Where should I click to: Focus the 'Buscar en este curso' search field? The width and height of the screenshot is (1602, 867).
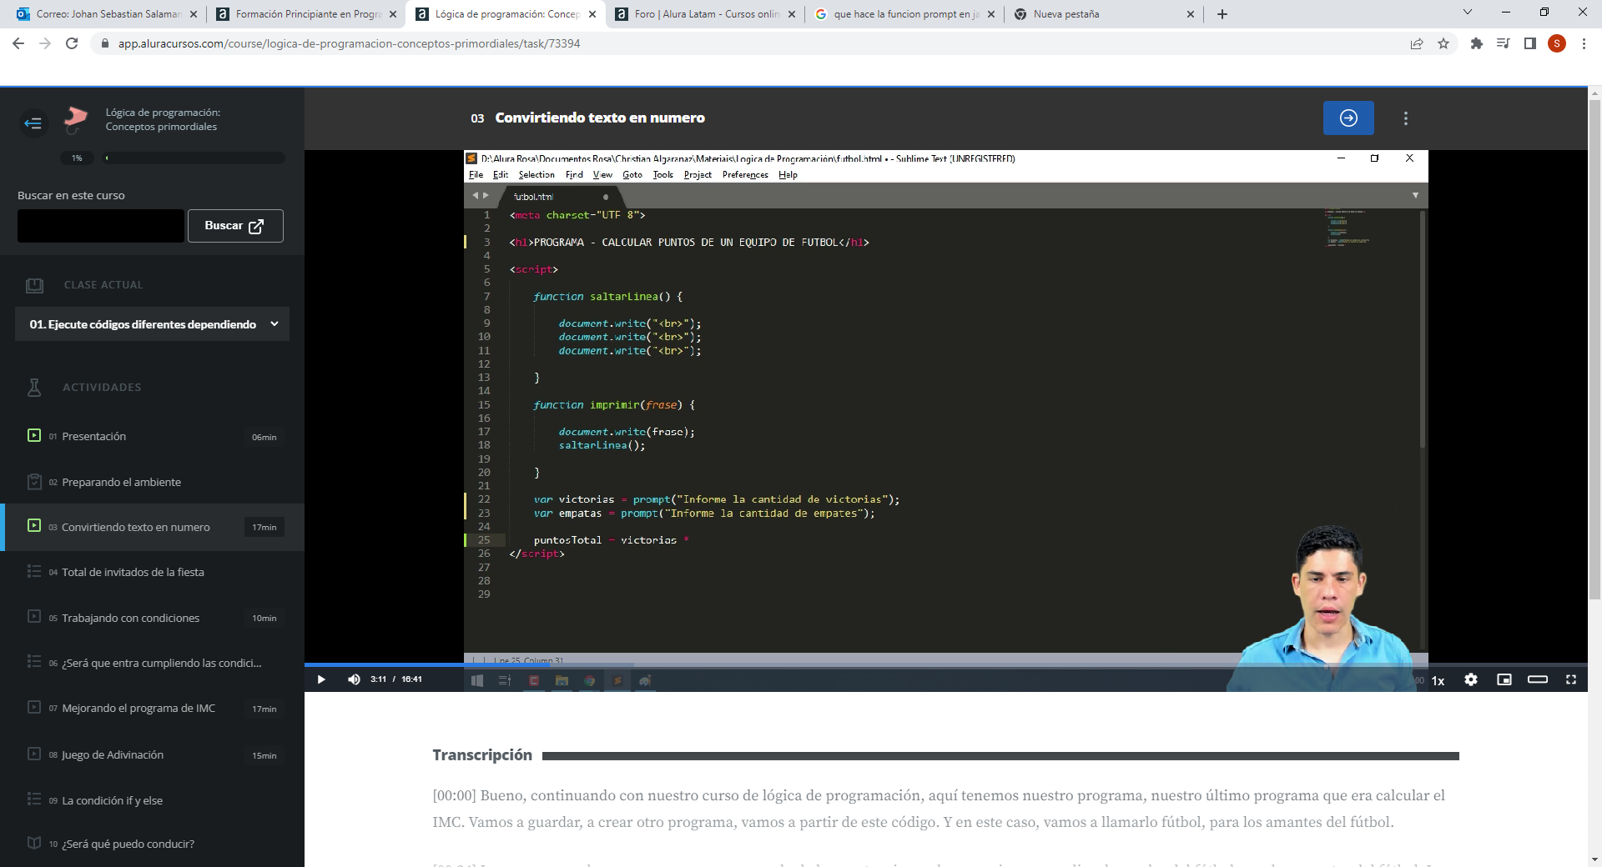point(101,226)
